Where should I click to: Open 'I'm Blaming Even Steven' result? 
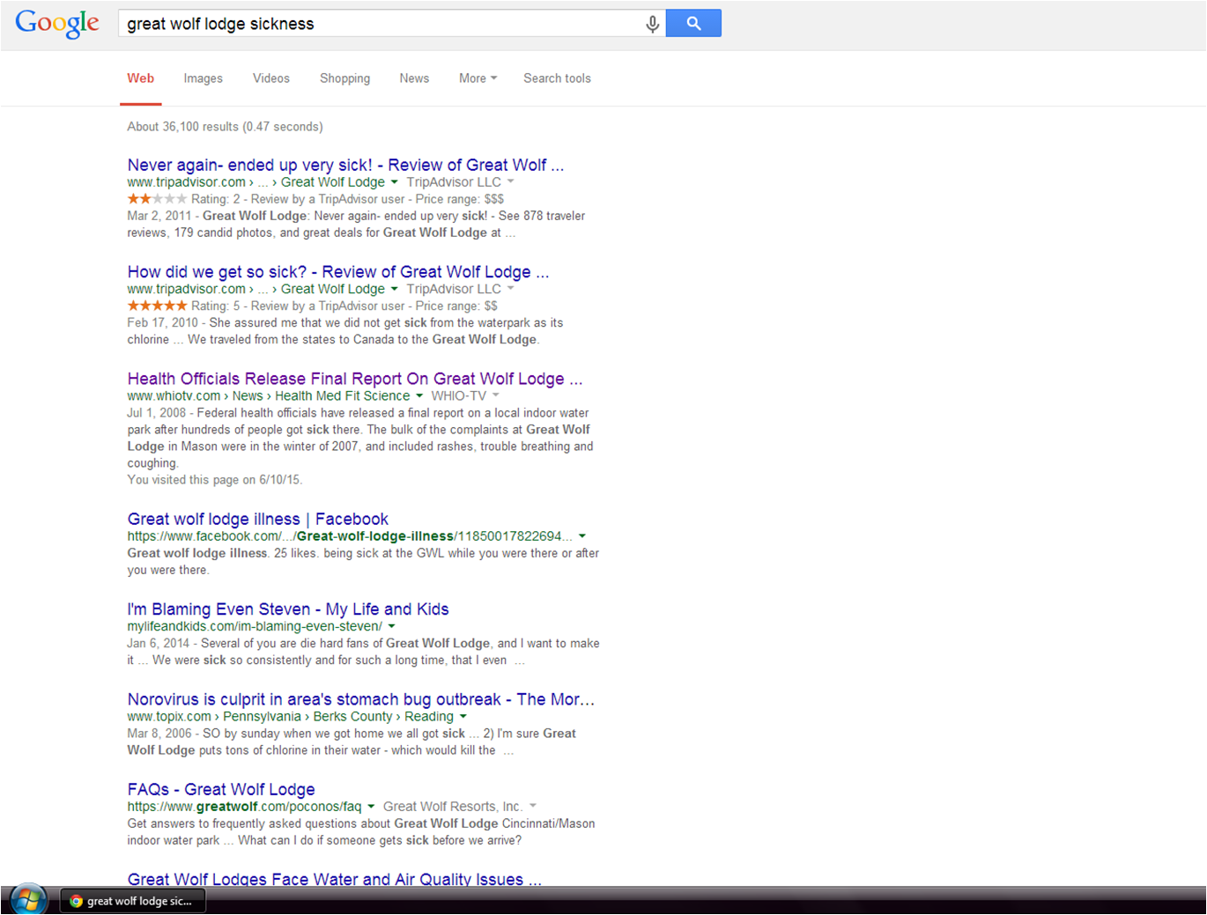pos(288,609)
